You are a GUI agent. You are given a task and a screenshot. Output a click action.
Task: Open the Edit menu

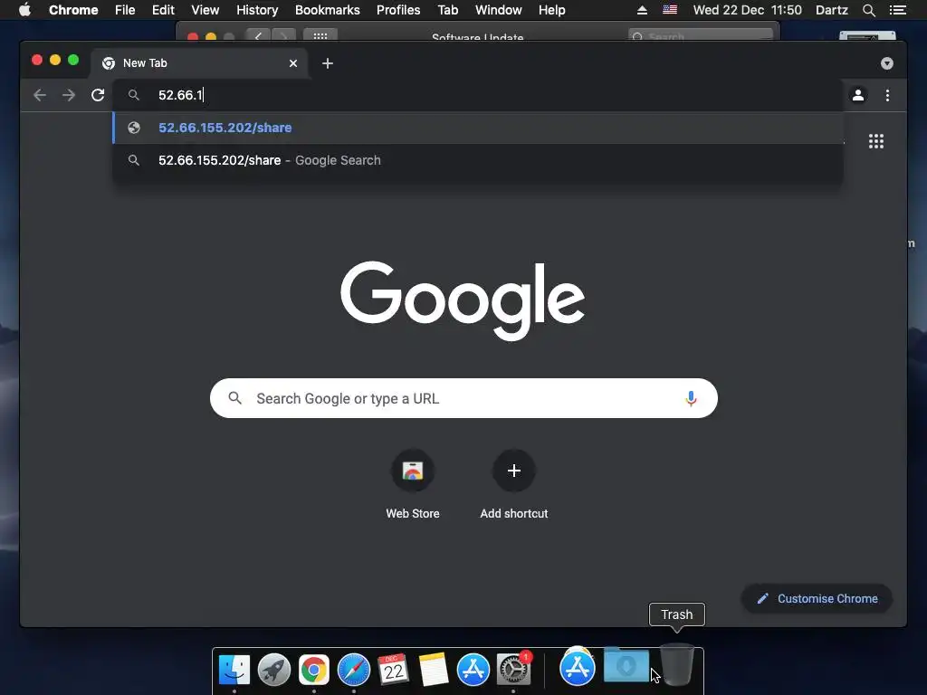coord(163,10)
